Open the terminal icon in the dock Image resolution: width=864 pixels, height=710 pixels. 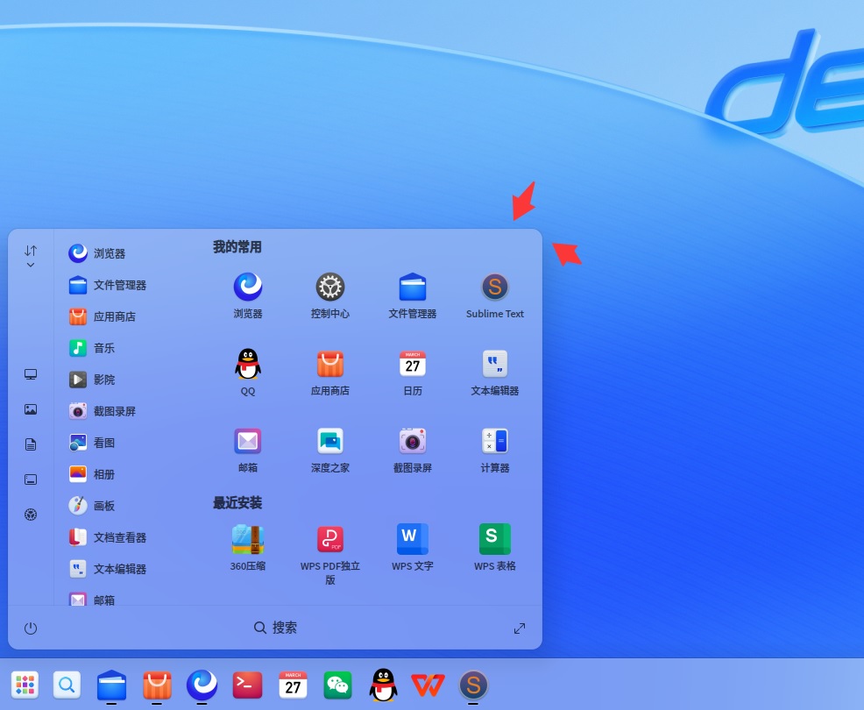pos(247,685)
